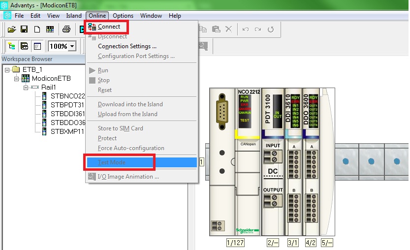The height and width of the screenshot is (250, 410).
Task: Click the Paste clipboard icon
Action: (216, 29)
